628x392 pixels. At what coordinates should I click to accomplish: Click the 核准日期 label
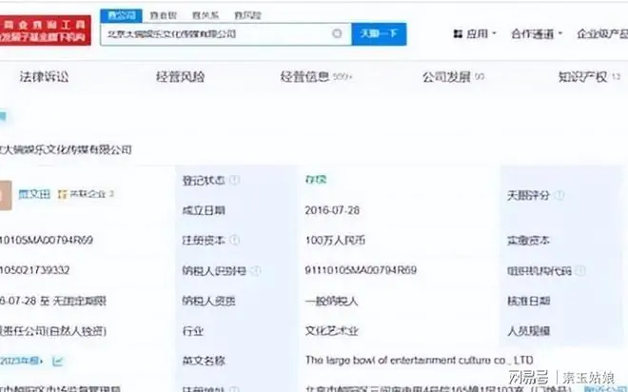pyautogui.click(x=528, y=301)
